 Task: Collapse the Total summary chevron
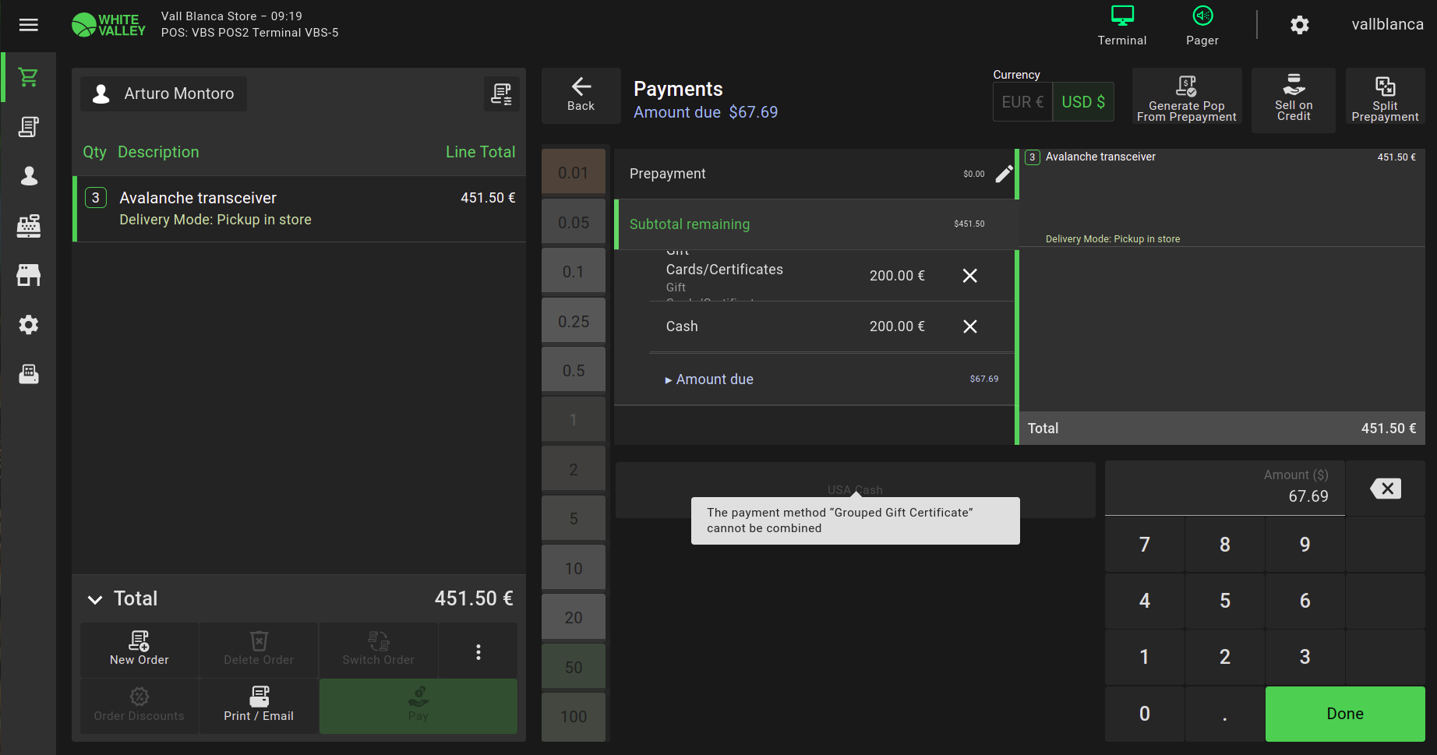point(95,599)
